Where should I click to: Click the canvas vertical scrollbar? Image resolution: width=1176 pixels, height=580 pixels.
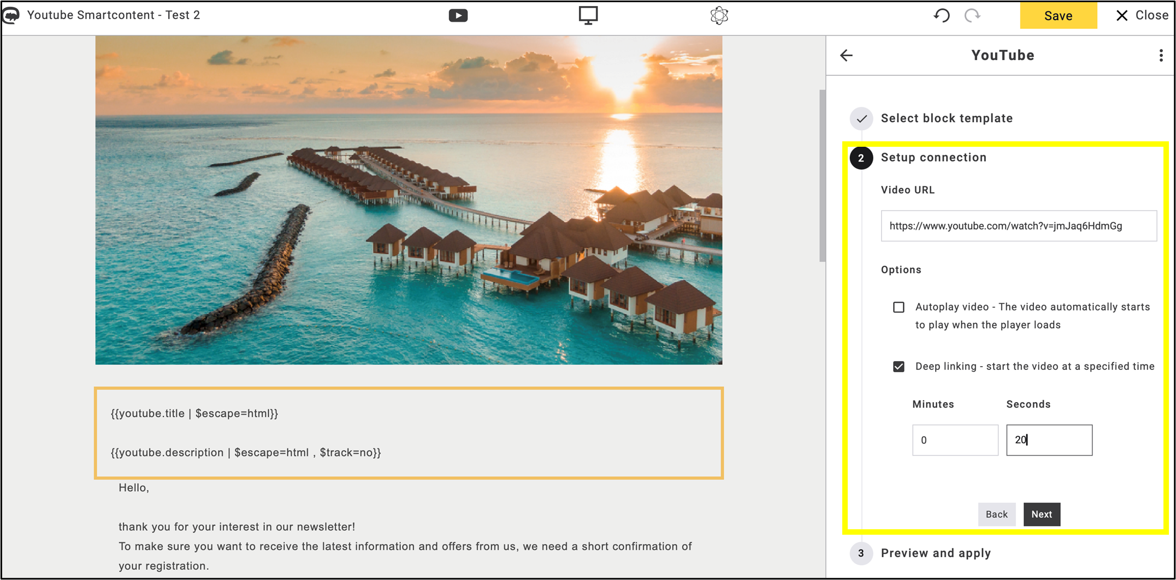(822, 176)
